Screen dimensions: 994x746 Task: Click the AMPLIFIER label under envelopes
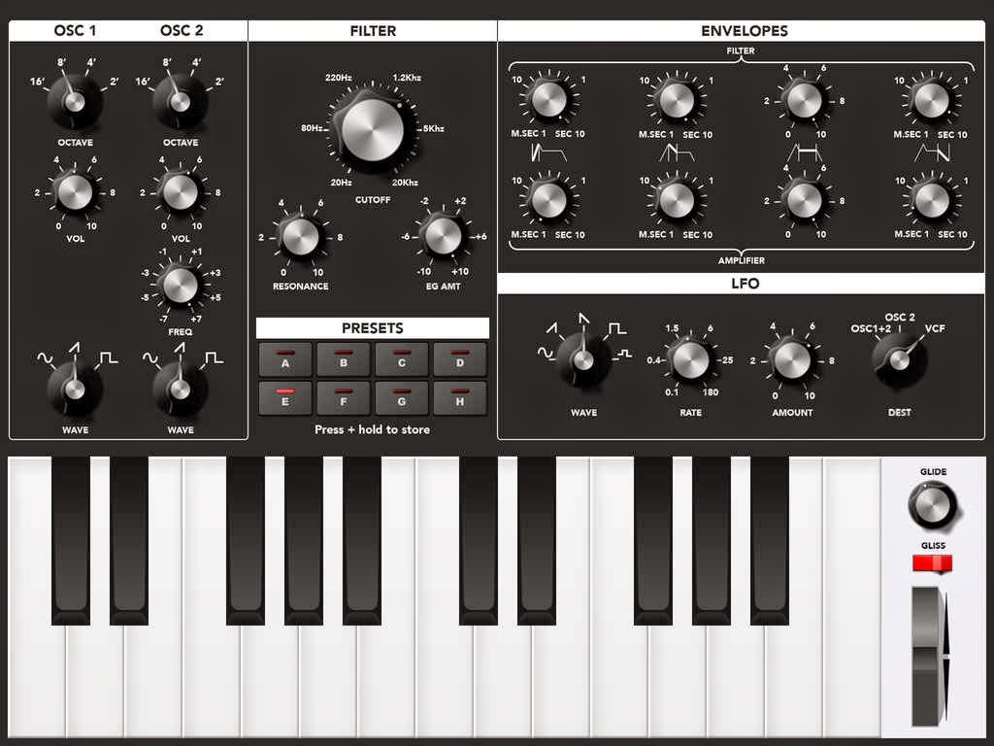[x=741, y=260]
